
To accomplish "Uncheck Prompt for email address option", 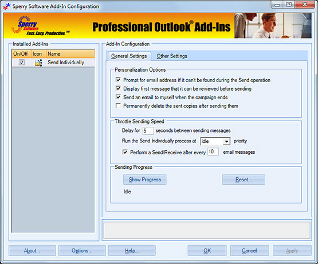I will (118, 80).
